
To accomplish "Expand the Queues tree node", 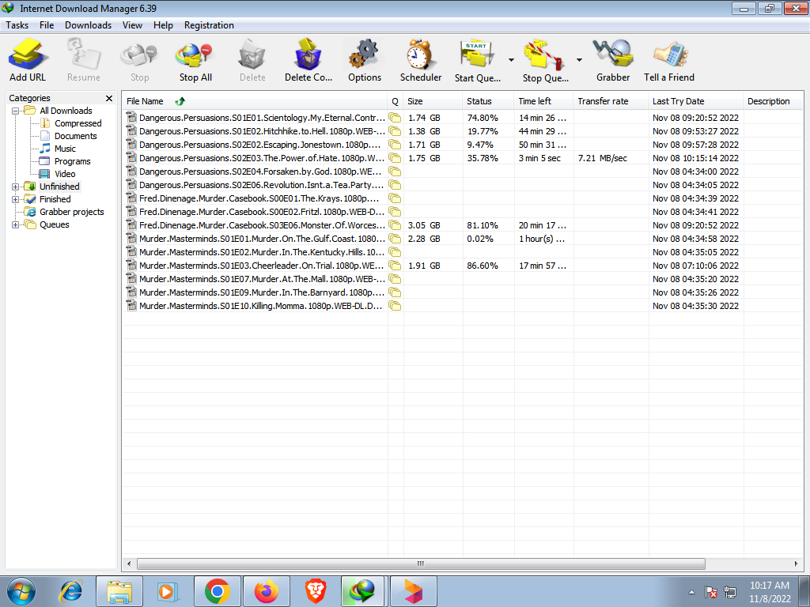I will 16,224.
